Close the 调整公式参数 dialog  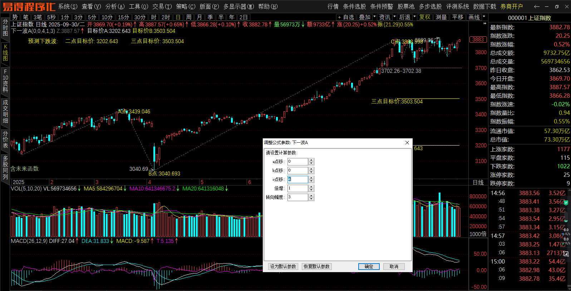pyautogui.click(x=407, y=143)
